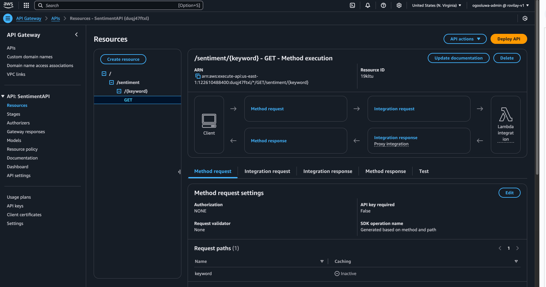Viewport: 546px width, 287px height.
Task: Open the help question mark menu
Action: [x=383, y=5]
